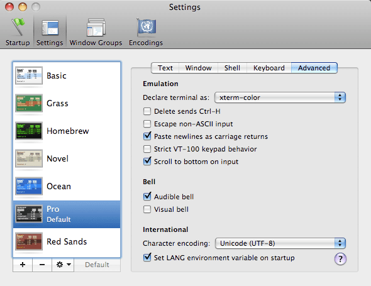This screenshot has height=286, width=371.
Task: Minimize the window with yellow button
Action: [x=23, y=7]
